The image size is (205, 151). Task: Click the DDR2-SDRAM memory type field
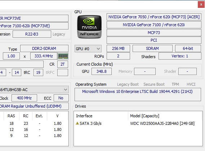pos(44,48)
